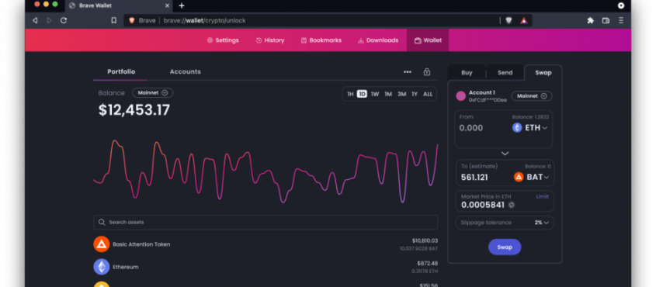Click the search magnifier icon
656x287 pixels.
pyautogui.click(x=102, y=223)
